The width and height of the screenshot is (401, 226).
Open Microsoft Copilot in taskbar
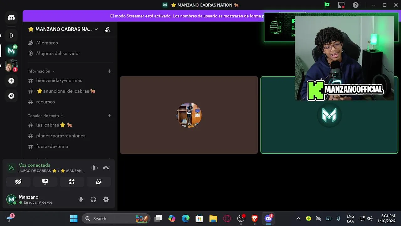point(172,218)
